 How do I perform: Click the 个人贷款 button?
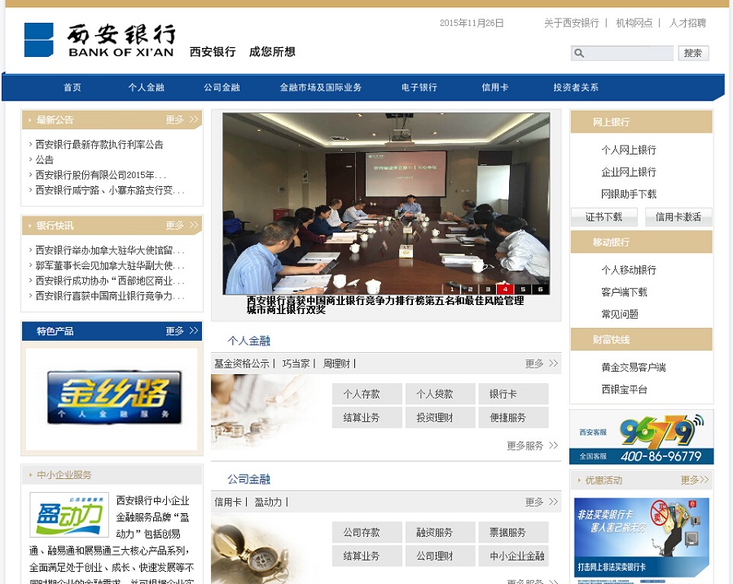click(441, 394)
